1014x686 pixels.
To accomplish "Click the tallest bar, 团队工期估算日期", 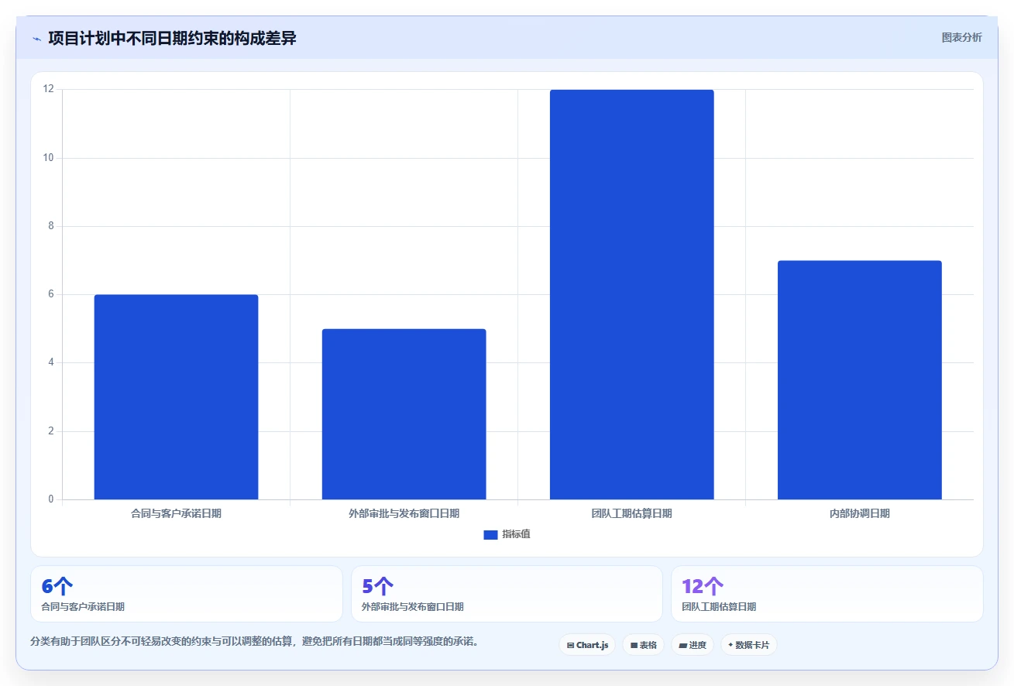I will pyautogui.click(x=631, y=294).
